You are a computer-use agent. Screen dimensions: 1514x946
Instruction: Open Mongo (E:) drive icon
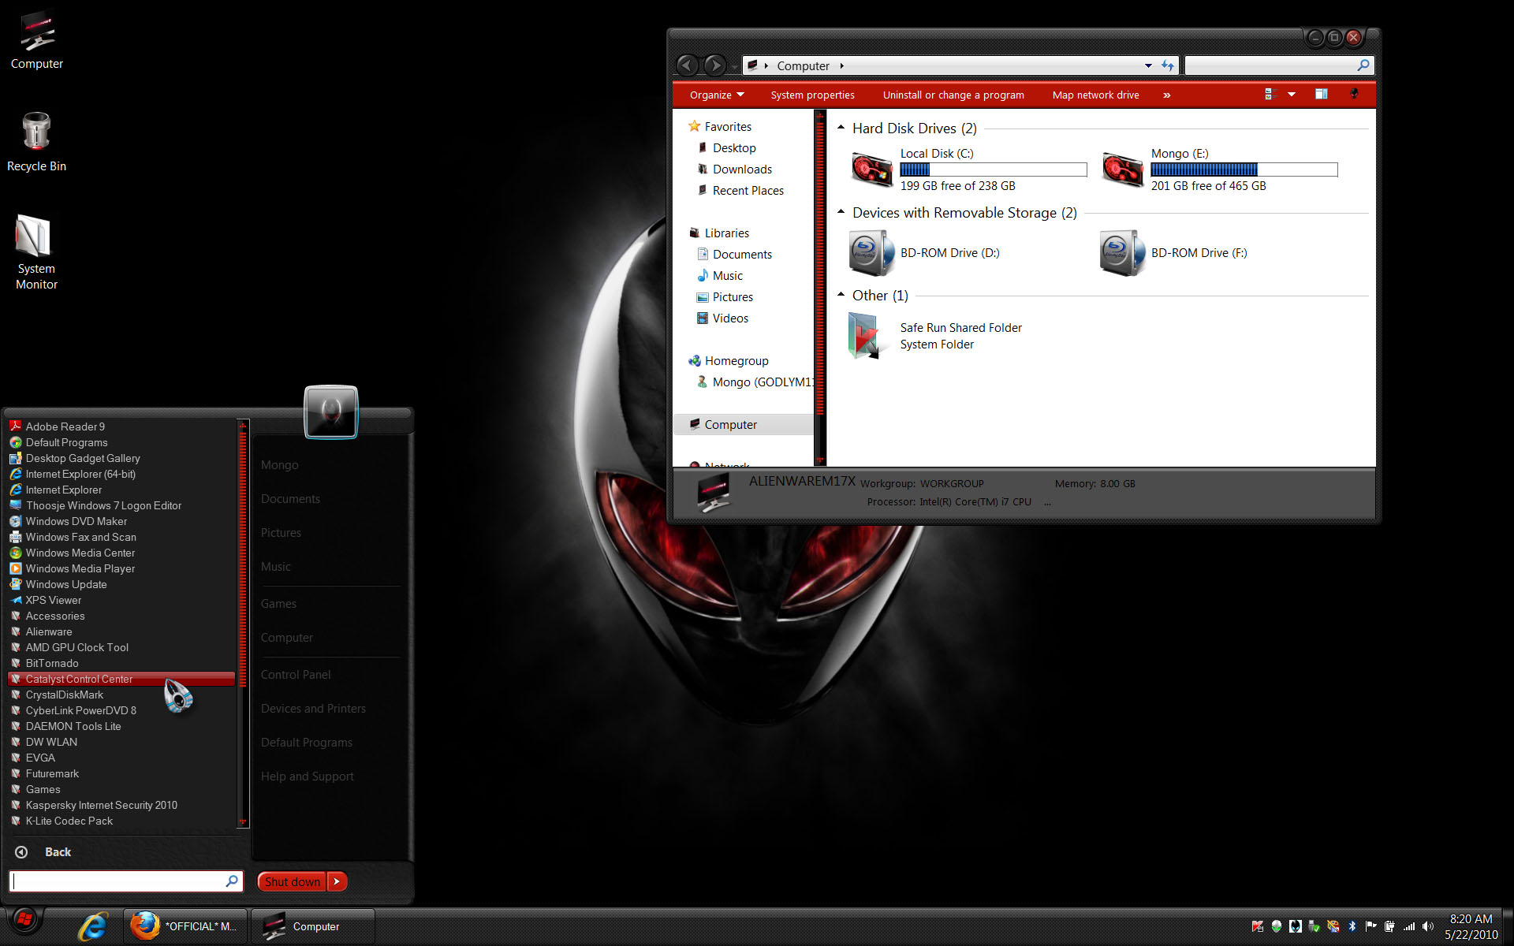(1122, 169)
